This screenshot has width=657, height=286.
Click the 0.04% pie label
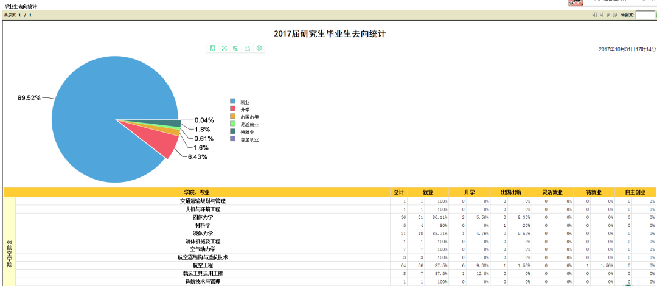204,120
